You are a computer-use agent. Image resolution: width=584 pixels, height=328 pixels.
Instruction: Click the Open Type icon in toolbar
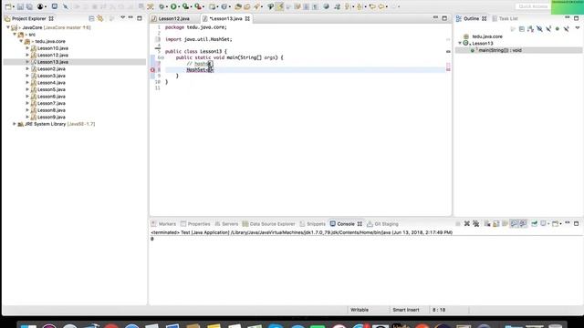click(x=238, y=6)
